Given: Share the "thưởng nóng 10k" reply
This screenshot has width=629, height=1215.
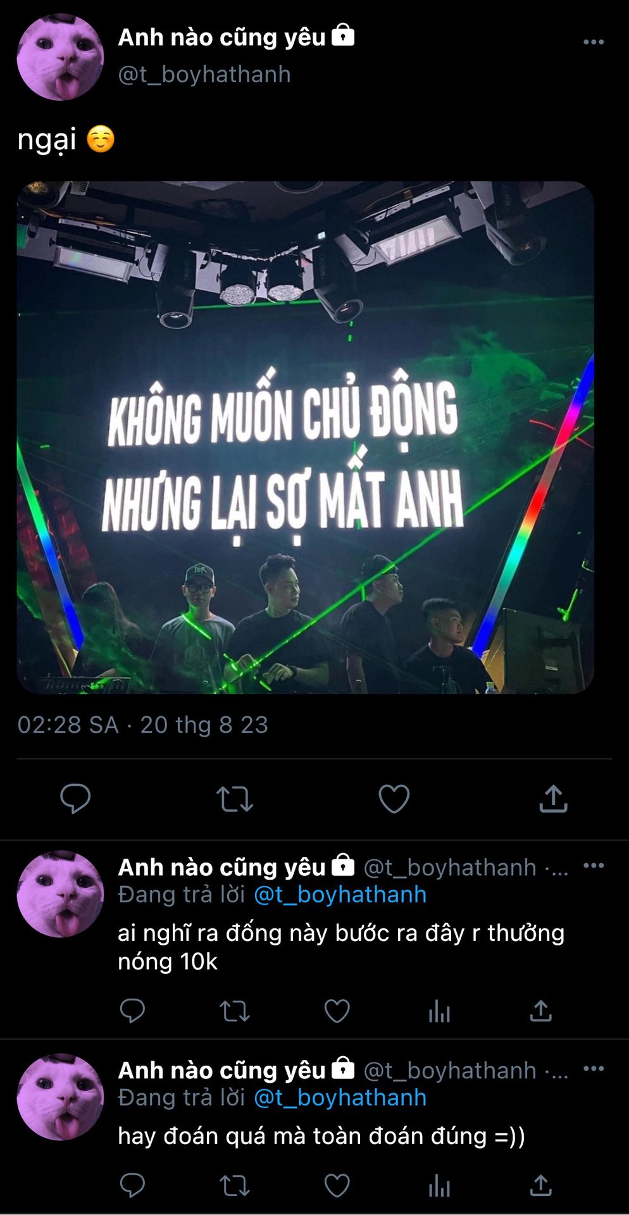Looking at the screenshot, I should (541, 1011).
